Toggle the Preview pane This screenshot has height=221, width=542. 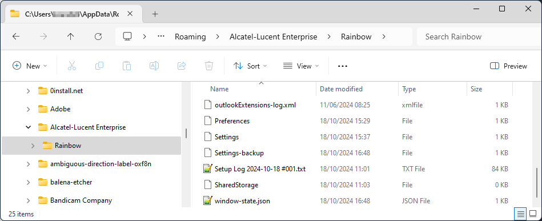(508, 66)
